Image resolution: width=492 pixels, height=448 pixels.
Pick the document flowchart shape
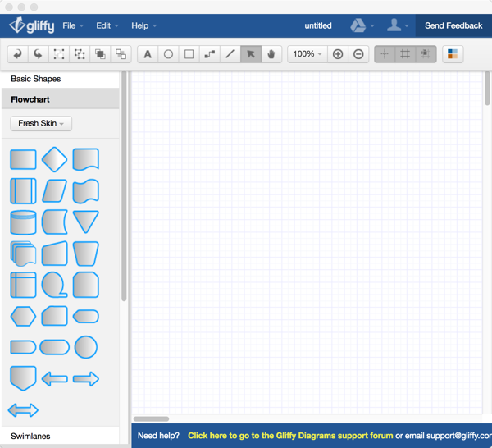click(x=86, y=159)
